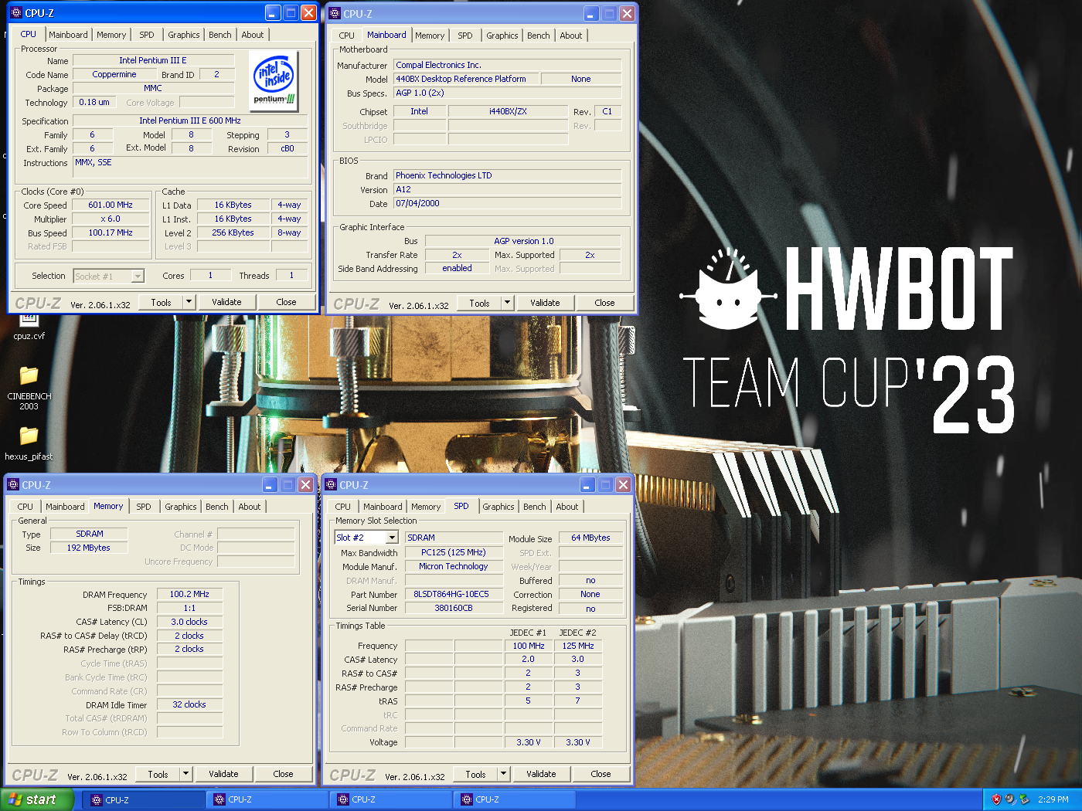This screenshot has width=1082, height=811.
Task: Switch to third CPU-Z taskbar item
Action: point(390,800)
